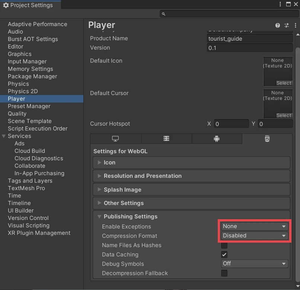This screenshot has height=290, width=300.
Task: Open the Debug Symbols dropdown
Action: click(255, 264)
